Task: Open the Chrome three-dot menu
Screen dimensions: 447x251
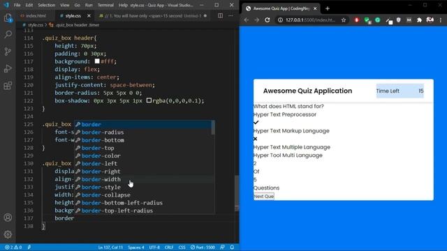Action: click(x=441, y=20)
